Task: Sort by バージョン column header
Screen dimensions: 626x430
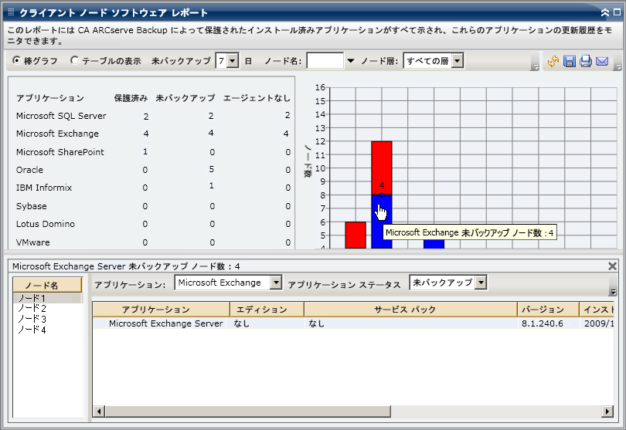Action: pyautogui.click(x=548, y=310)
